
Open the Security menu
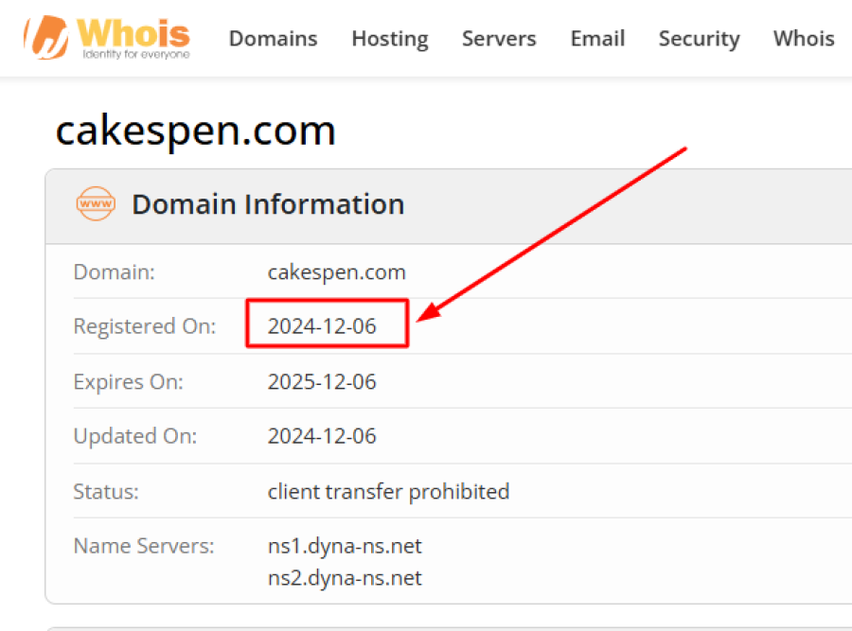[699, 39]
